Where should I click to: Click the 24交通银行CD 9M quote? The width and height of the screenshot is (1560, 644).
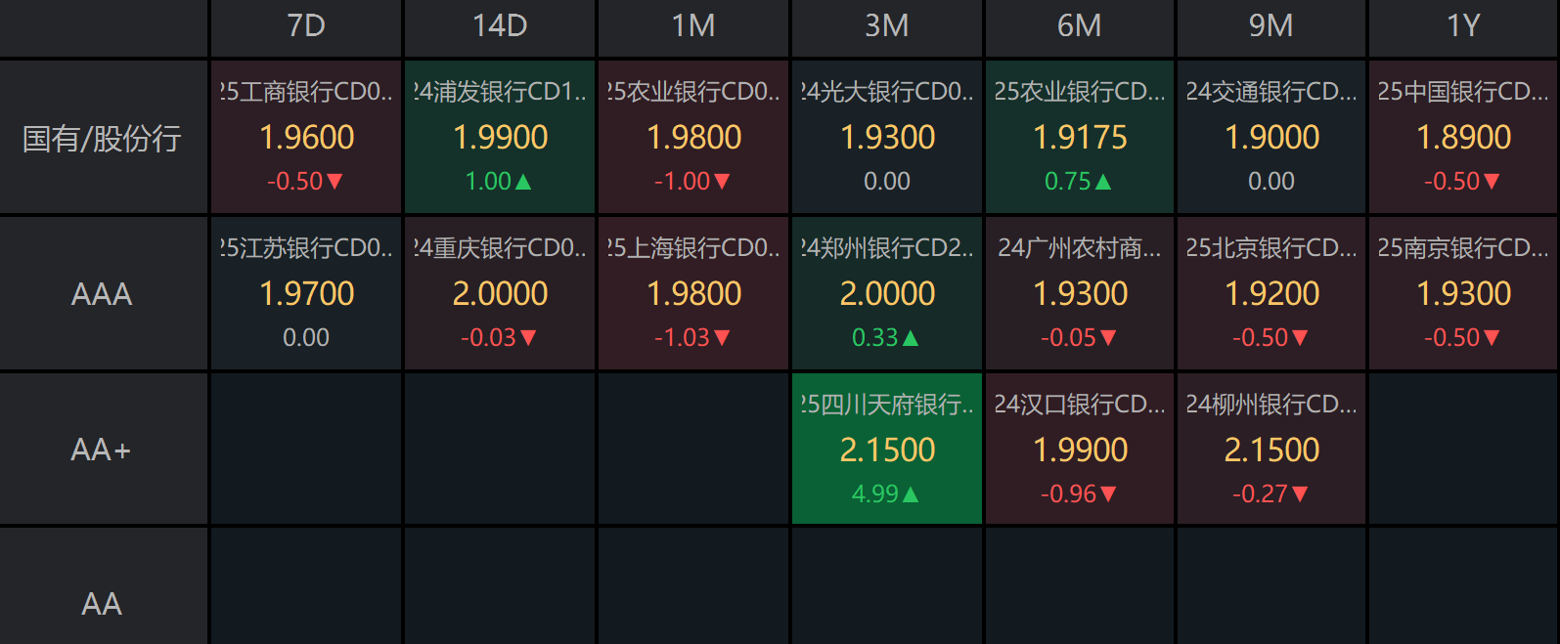1271,137
